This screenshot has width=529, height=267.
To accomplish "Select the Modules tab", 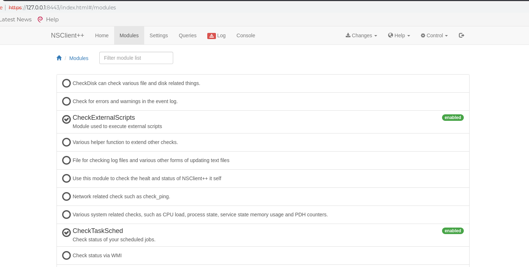I will click(x=129, y=35).
